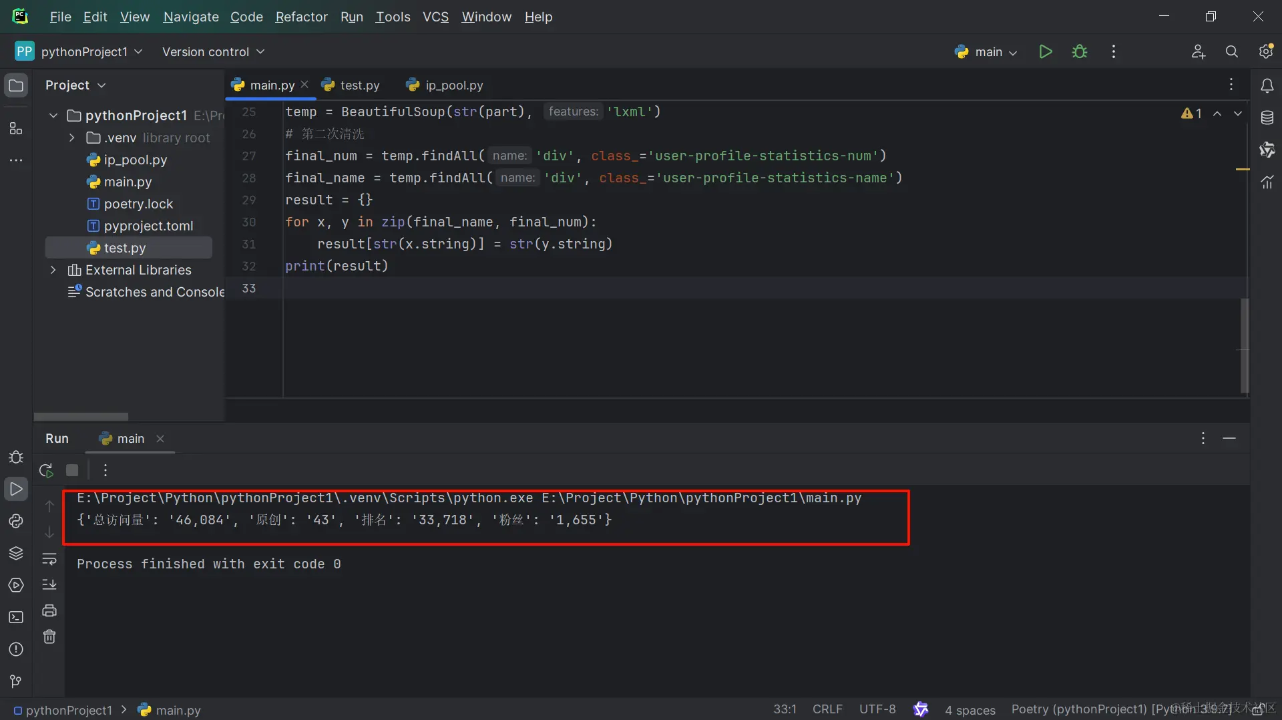The height and width of the screenshot is (720, 1282).
Task: Collapse the pythonProject1 root folder
Action: (x=53, y=116)
